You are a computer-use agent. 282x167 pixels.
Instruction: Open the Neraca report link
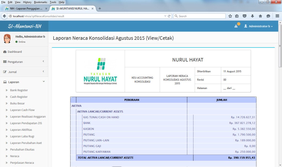(x=15, y=156)
